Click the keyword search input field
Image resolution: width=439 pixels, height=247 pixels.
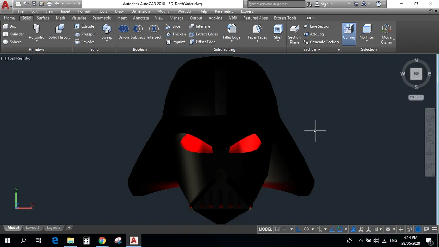[276, 4]
